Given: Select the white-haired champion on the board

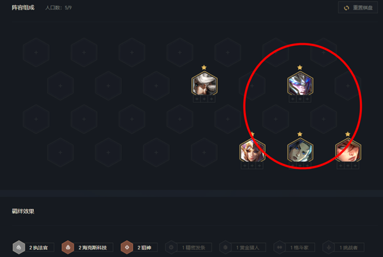Looking at the screenshot, I should 204,84.
